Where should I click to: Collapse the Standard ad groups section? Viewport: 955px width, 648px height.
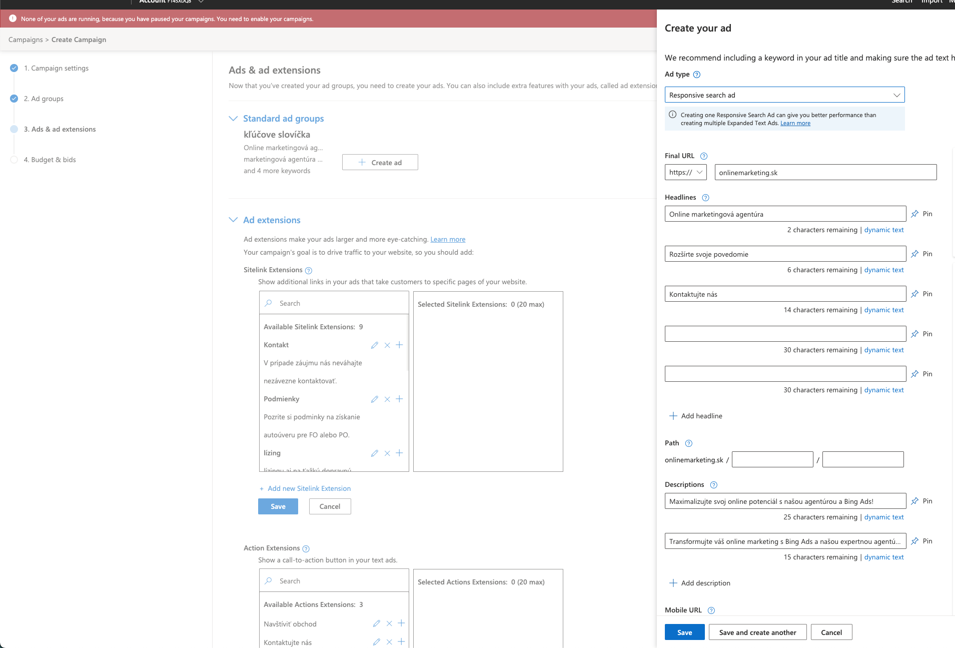[x=233, y=119]
